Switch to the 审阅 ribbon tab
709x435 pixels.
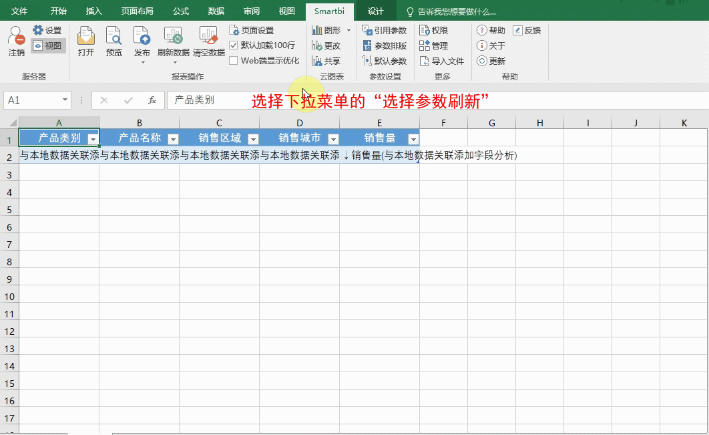252,11
